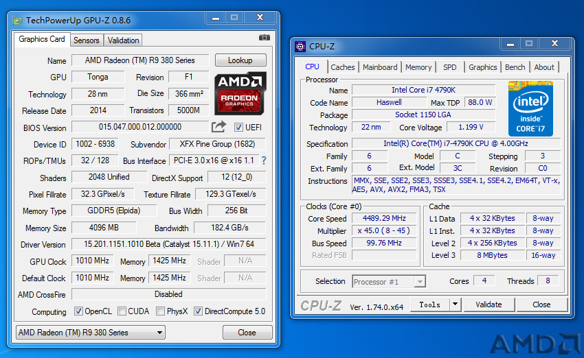
Task: Click the Driver Version field in GPU-Z
Action: 169,244
